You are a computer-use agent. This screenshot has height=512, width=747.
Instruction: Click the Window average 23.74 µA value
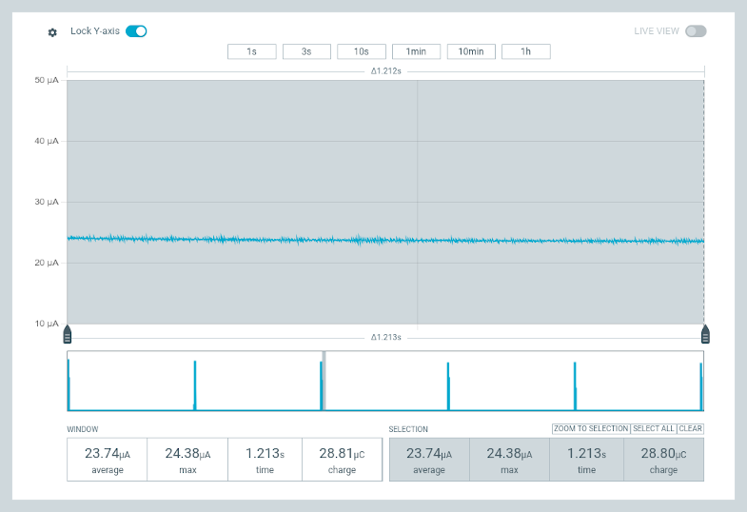(x=107, y=454)
